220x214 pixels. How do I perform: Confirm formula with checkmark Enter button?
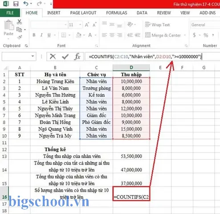tap(65, 57)
